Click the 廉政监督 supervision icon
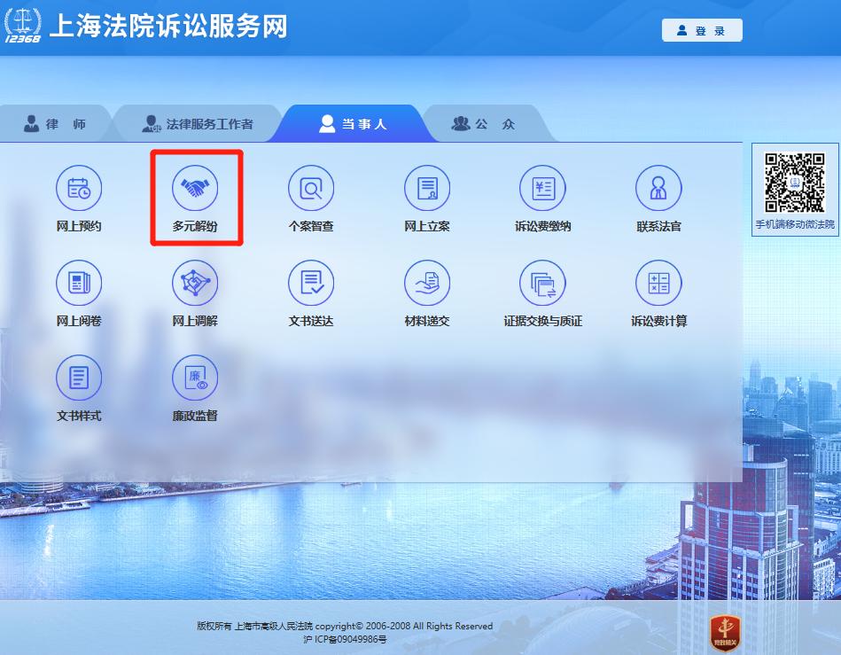The image size is (841, 655). coord(195,378)
